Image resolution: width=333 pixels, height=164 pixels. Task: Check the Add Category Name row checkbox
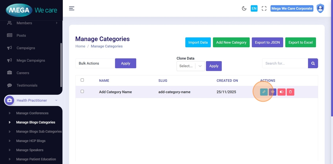pyautogui.click(x=82, y=92)
